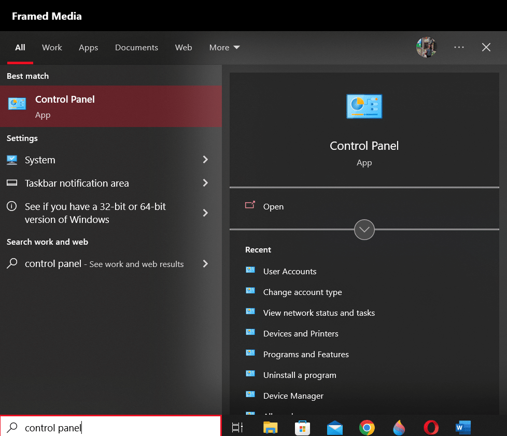The width and height of the screenshot is (507, 436).
Task: Open Task View from the taskbar
Action: (237, 428)
